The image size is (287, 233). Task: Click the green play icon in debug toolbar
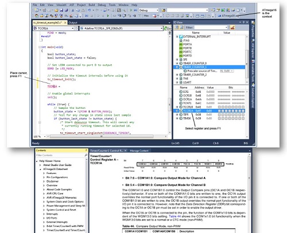[x=108, y=15]
